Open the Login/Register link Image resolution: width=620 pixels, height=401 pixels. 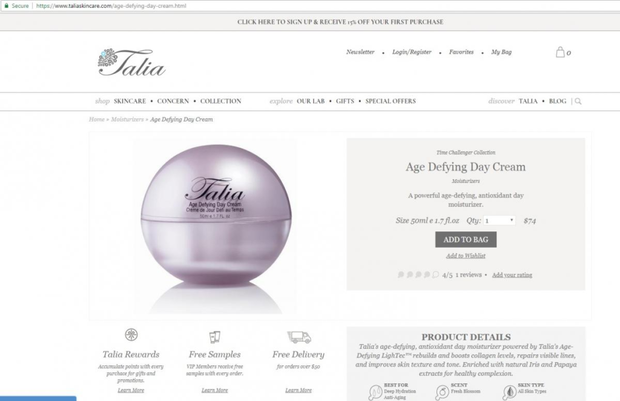pos(412,52)
